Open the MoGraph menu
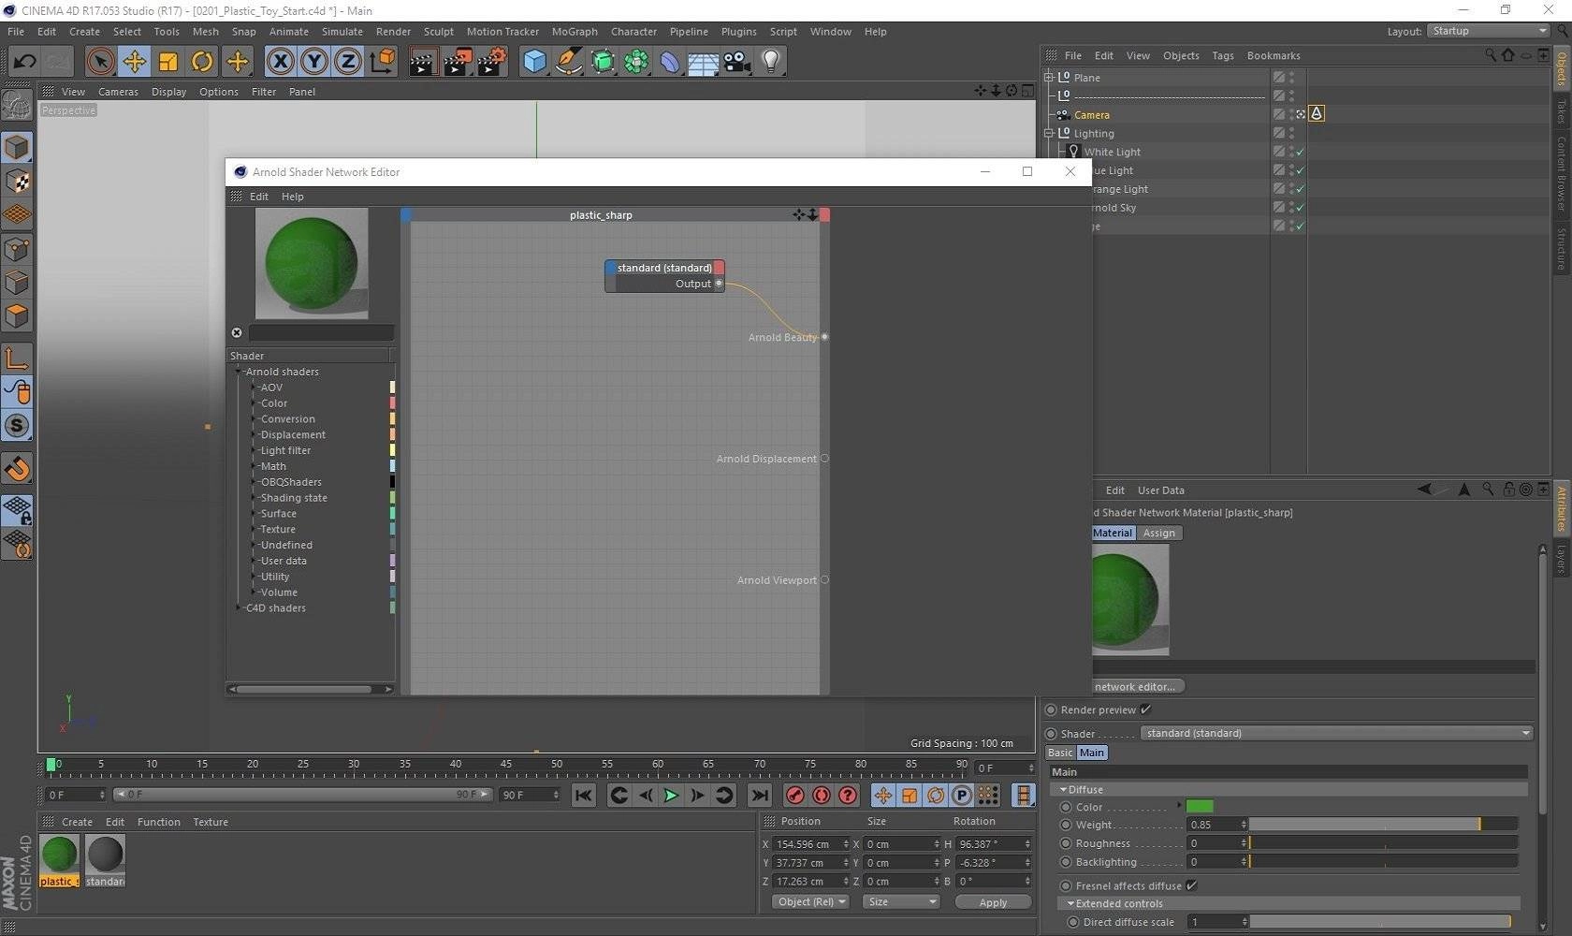This screenshot has width=1572, height=936. tap(575, 31)
